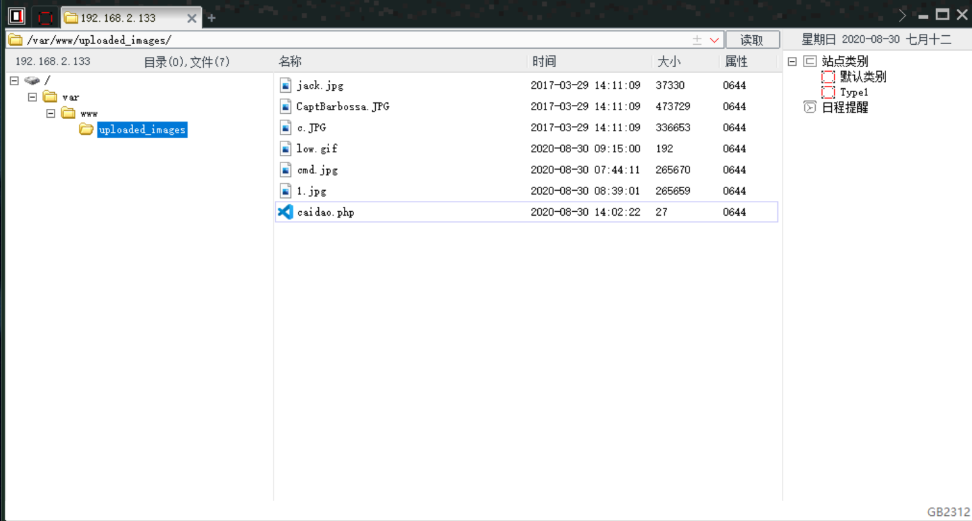
Task: Select the root drive icon in the tree
Action: [x=32, y=81]
